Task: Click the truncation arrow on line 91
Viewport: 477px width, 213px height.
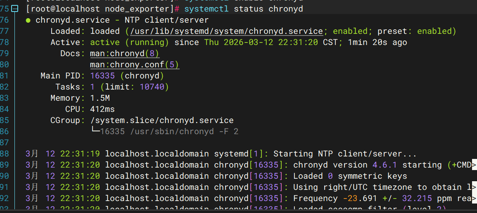Action: tap(474, 187)
